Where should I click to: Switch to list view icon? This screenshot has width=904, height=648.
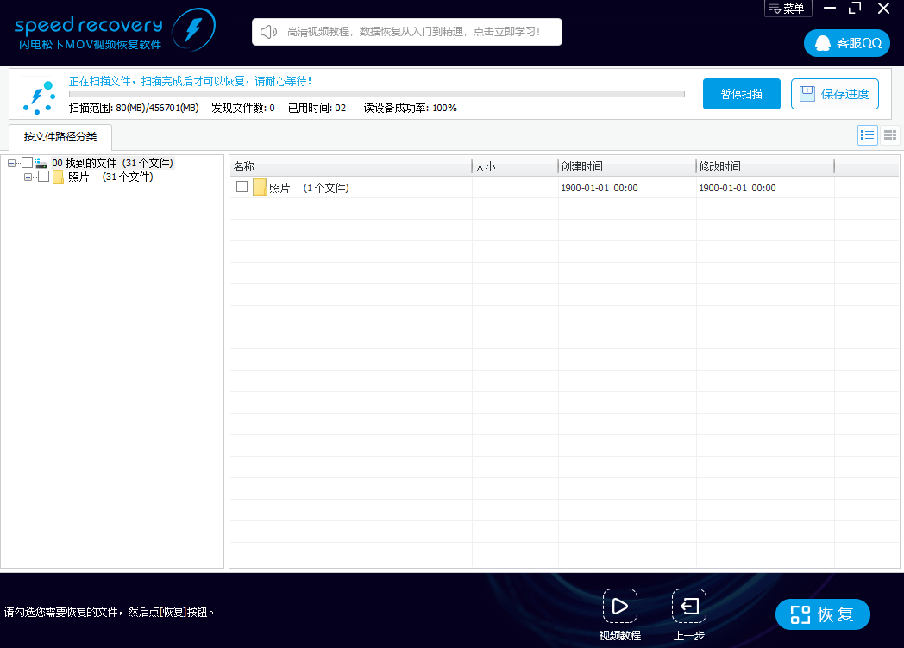(867, 135)
